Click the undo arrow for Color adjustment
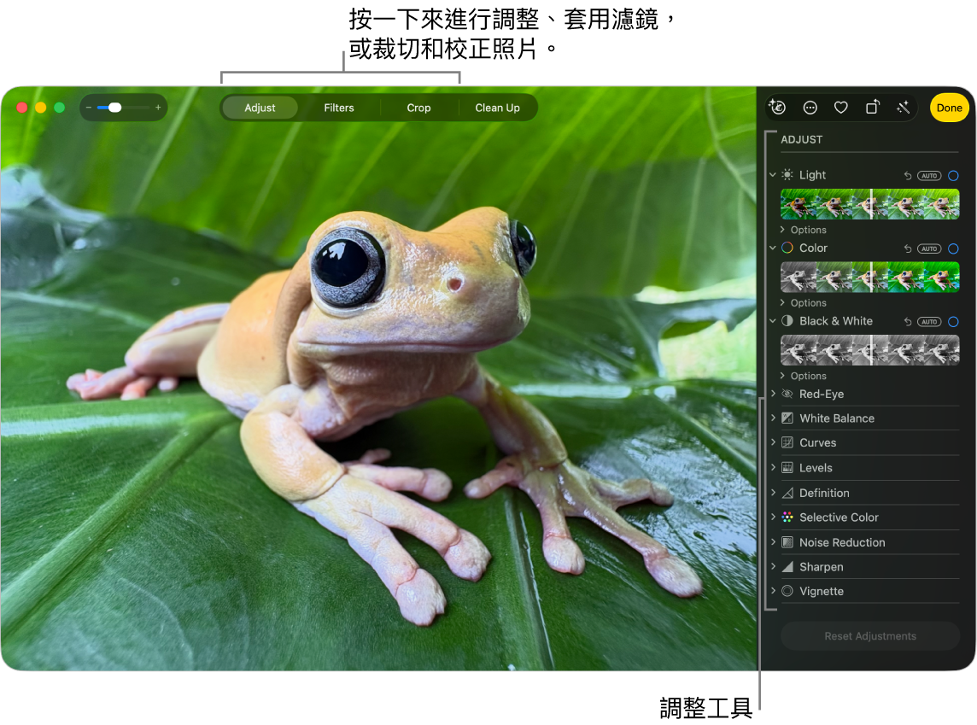 908,249
